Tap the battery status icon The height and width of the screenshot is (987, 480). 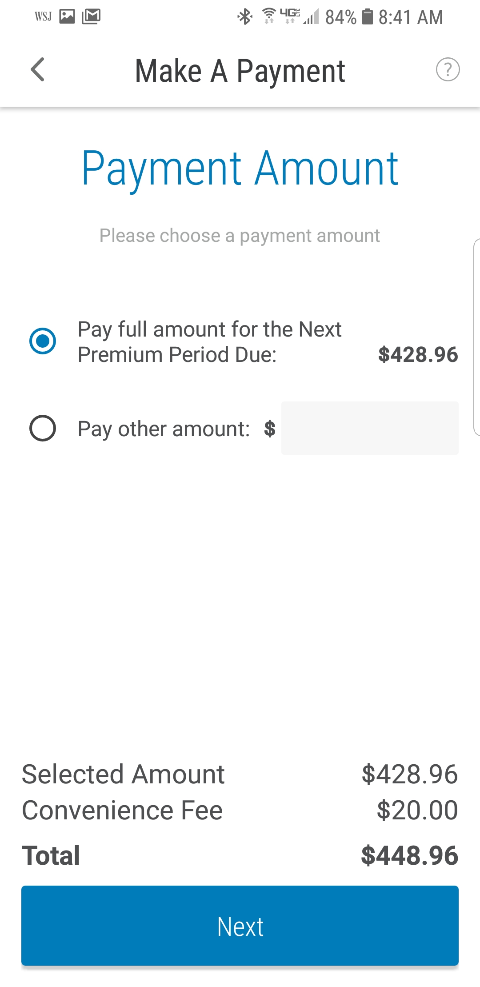(x=367, y=17)
